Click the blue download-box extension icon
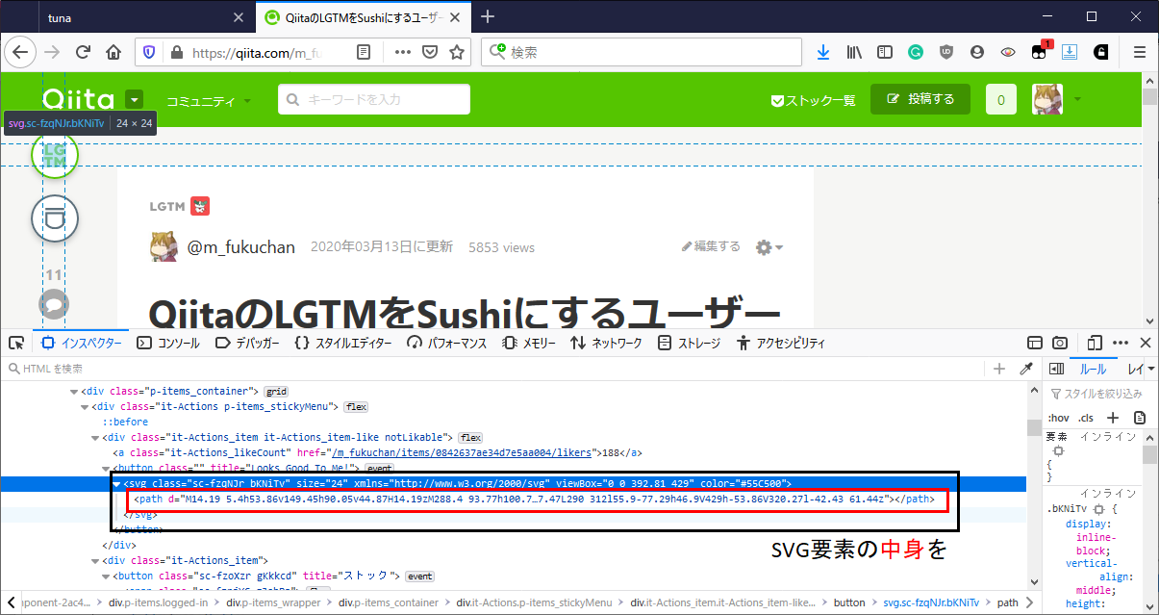Image resolution: width=1159 pixels, height=615 pixels. click(x=1070, y=52)
